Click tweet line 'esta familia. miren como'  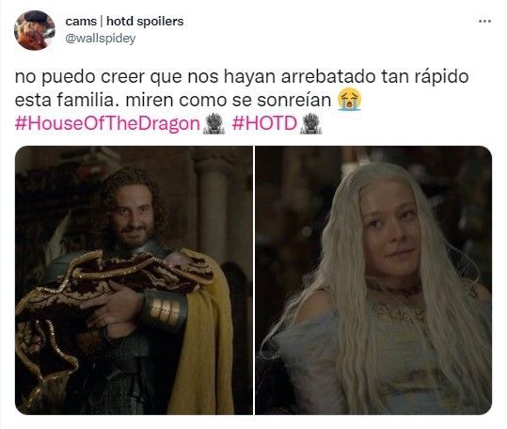click(173, 100)
